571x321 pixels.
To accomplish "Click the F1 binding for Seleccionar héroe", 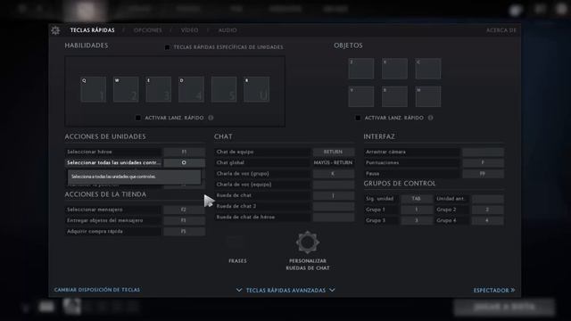I will (x=184, y=152).
